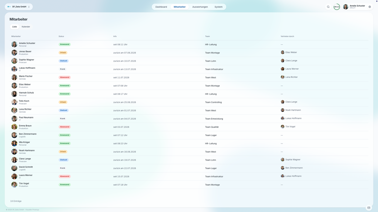The height and width of the screenshot is (212, 378).
Task: Click the mail icon at bottom right
Action: [369, 208]
